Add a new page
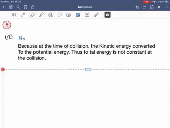Image resolution: width=170 pixels, height=128 pixels. (x=152, y=7)
